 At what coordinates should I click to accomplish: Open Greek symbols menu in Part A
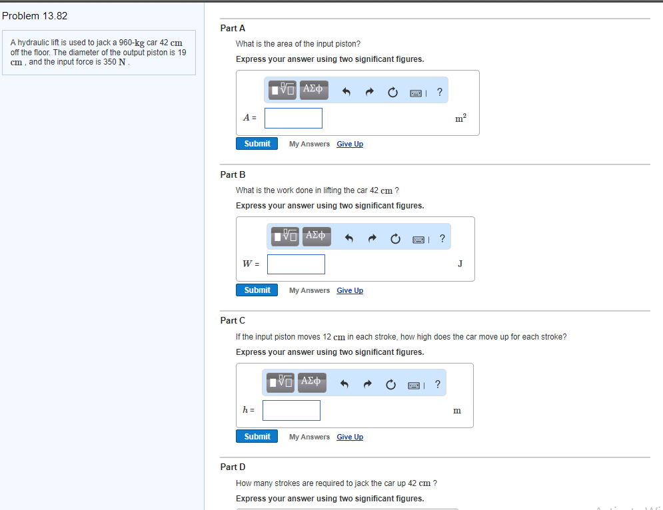pos(314,90)
